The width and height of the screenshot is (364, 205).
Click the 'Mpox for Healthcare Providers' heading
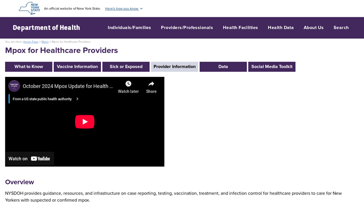point(61,51)
